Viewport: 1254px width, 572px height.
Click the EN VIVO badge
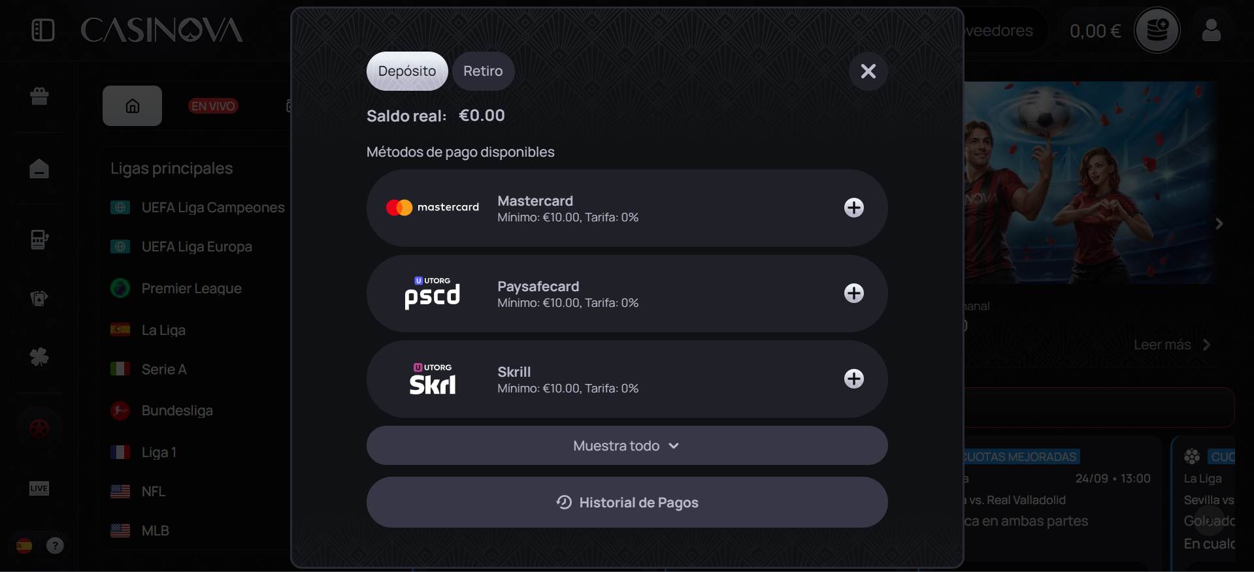click(x=213, y=106)
